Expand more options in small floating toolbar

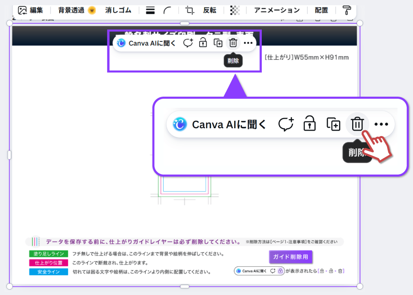tap(248, 43)
